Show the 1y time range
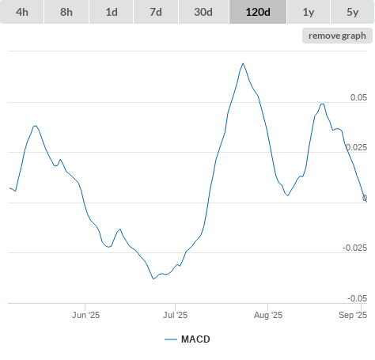 309,12
